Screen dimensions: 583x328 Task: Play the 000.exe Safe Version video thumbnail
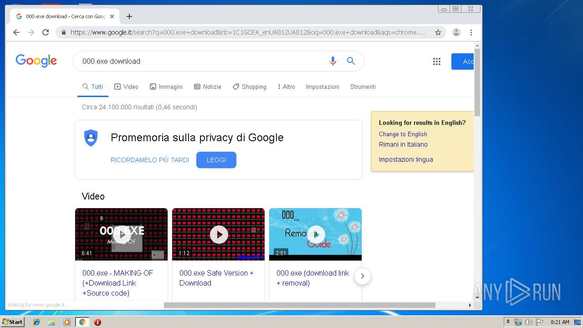coord(218,234)
